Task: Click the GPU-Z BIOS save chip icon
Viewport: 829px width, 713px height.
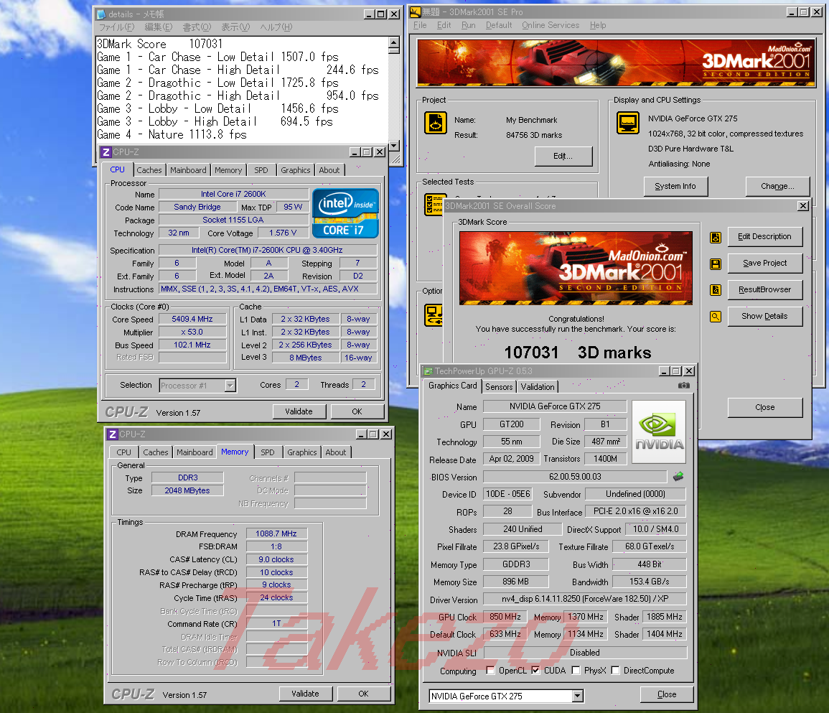Action: pos(678,477)
